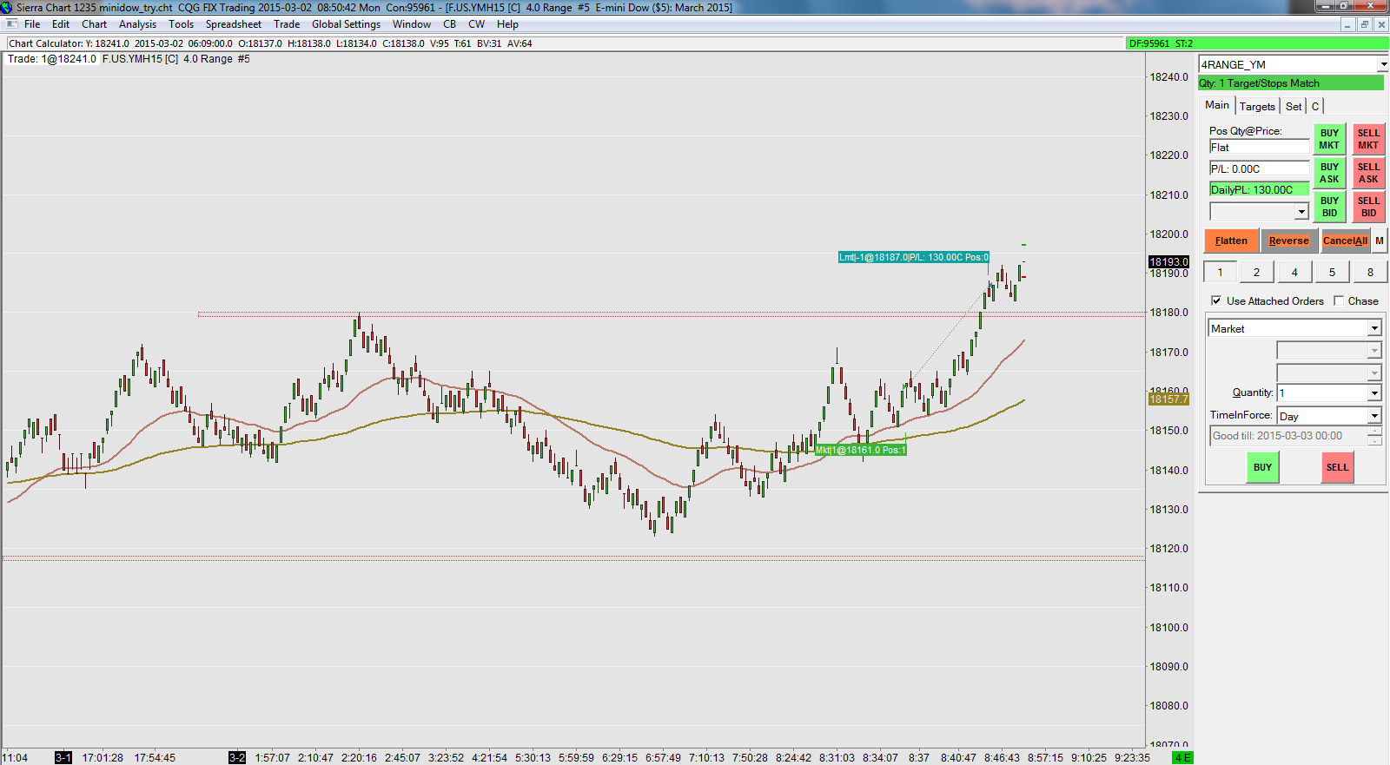Select quantity preset 5

pyautogui.click(x=1332, y=272)
